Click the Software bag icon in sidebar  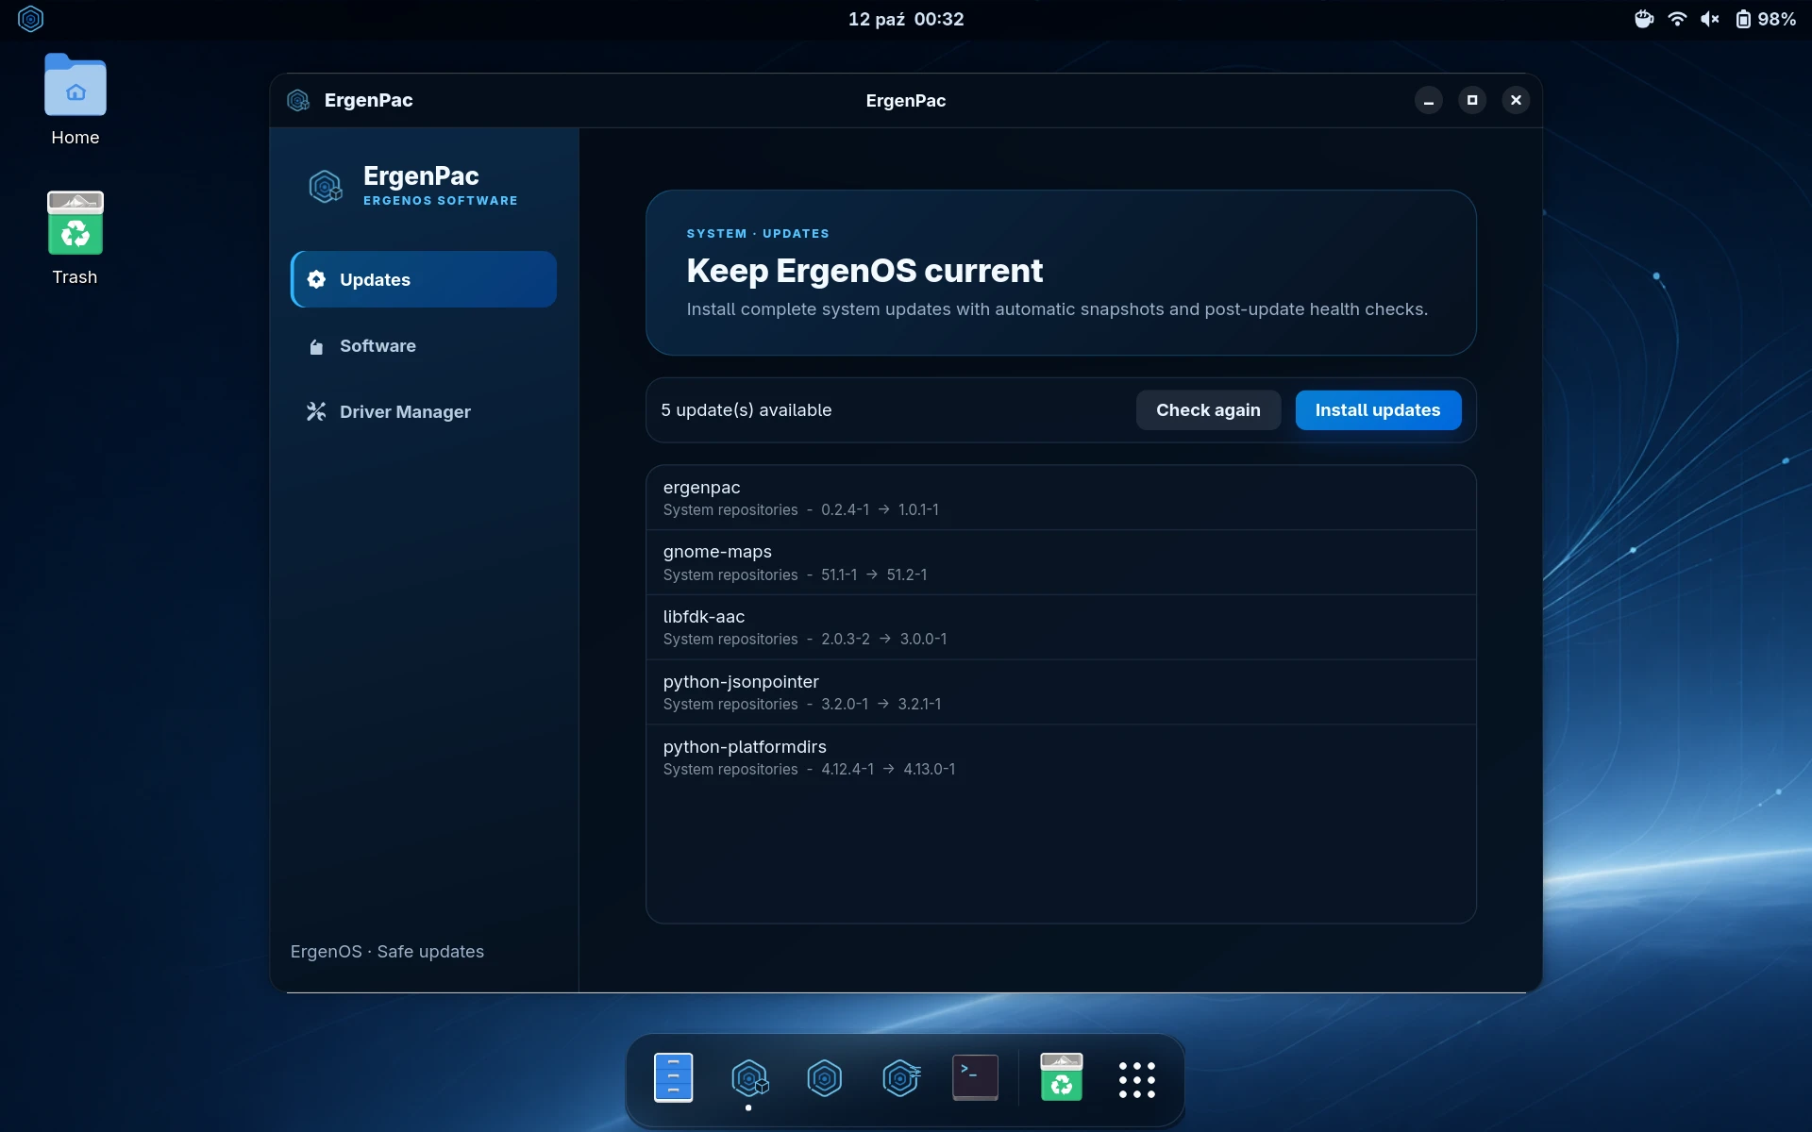click(316, 346)
